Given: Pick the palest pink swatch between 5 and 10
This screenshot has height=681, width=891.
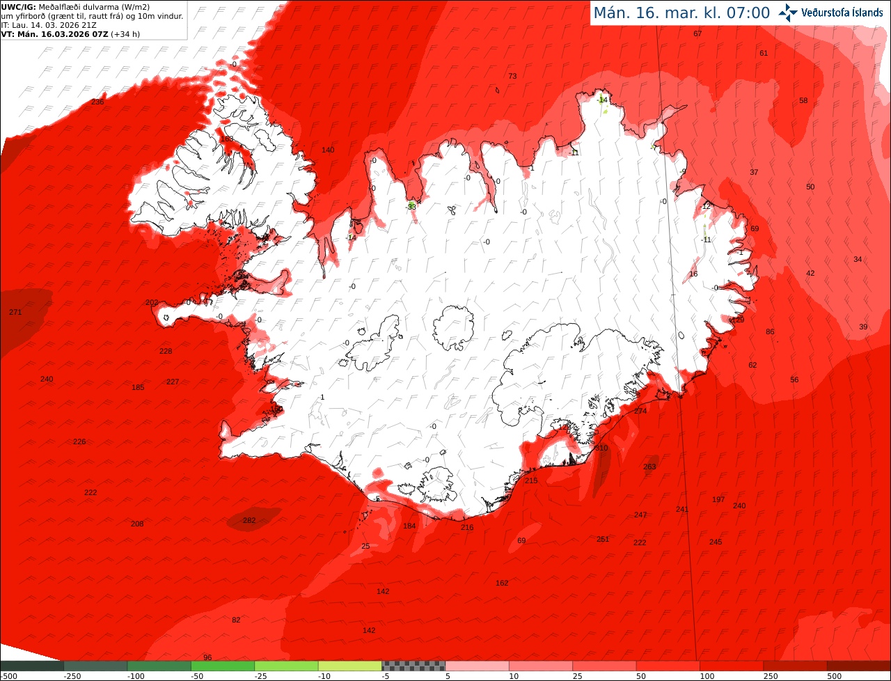Looking at the screenshot, I should point(477,666).
